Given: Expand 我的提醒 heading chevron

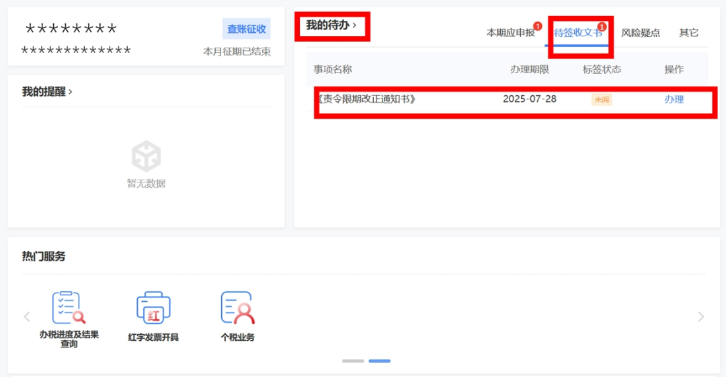Looking at the screenshot, I should point(71,92).
